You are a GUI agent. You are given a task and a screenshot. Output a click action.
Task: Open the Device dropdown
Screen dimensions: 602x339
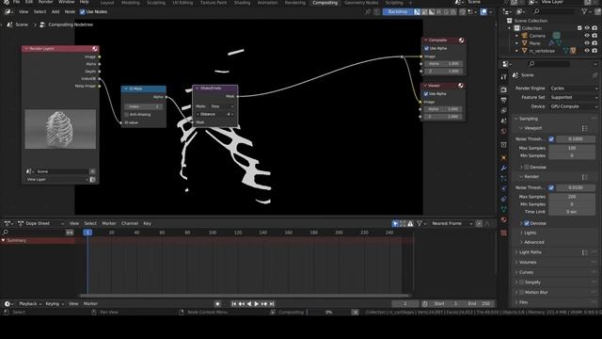[x=574, y=106]
